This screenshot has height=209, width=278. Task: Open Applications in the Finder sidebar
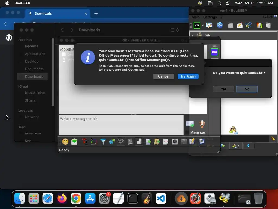coord(35,54)
